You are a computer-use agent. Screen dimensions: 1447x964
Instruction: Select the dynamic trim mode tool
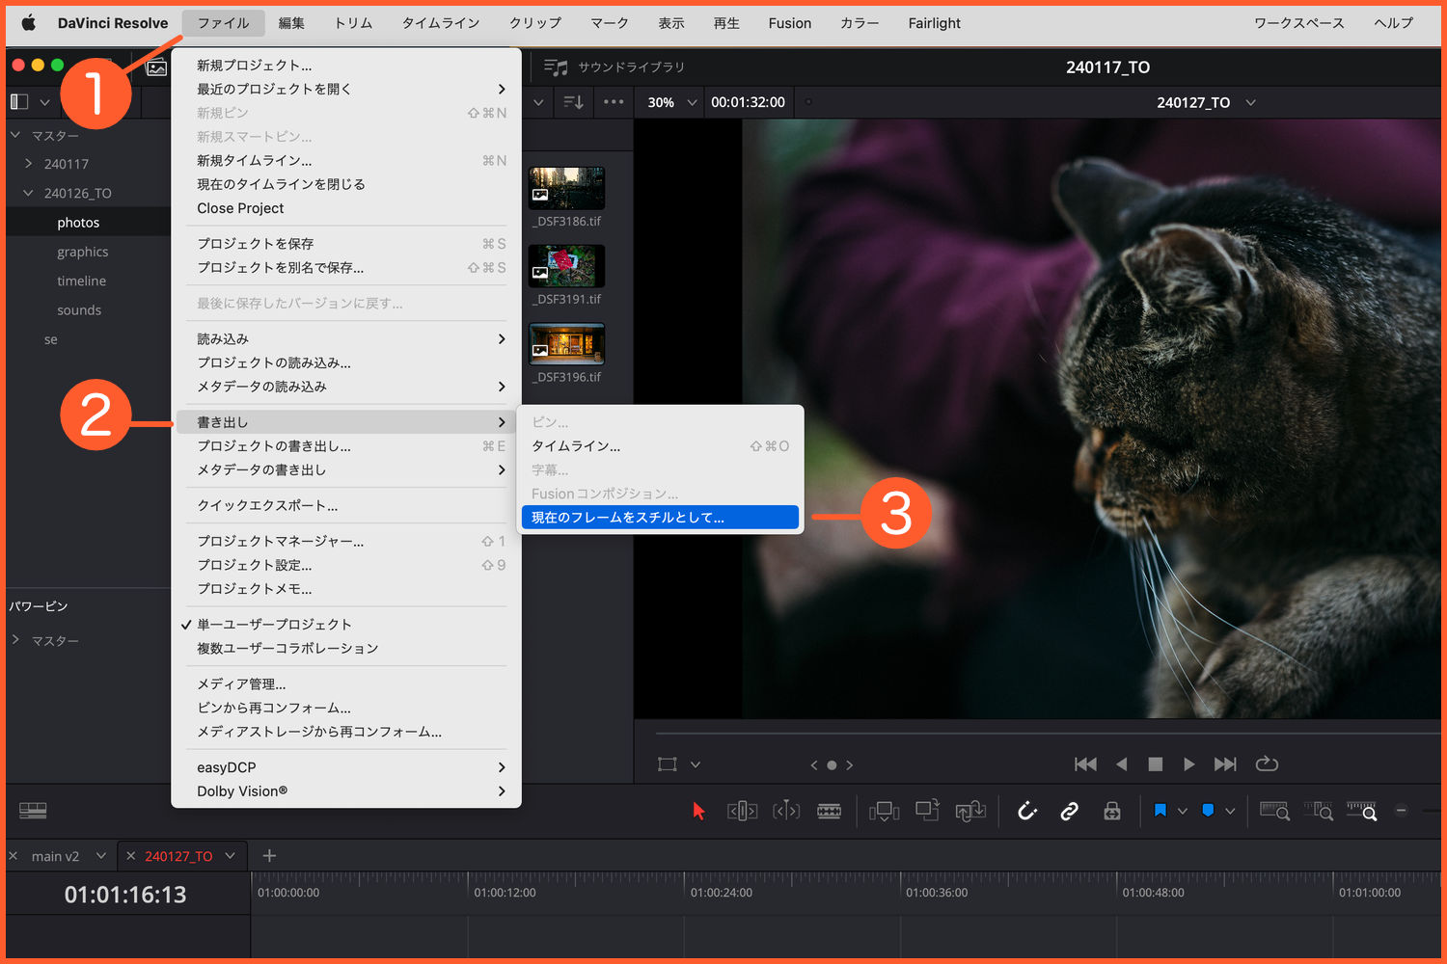tap(786, 812)
